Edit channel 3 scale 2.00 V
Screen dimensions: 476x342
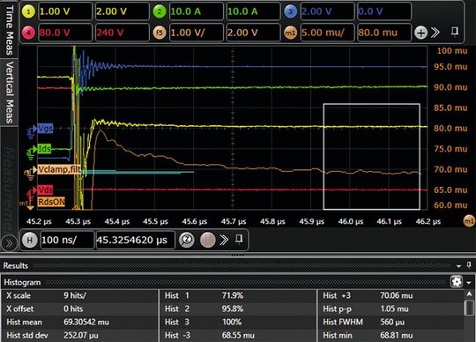tap(327, 11)
